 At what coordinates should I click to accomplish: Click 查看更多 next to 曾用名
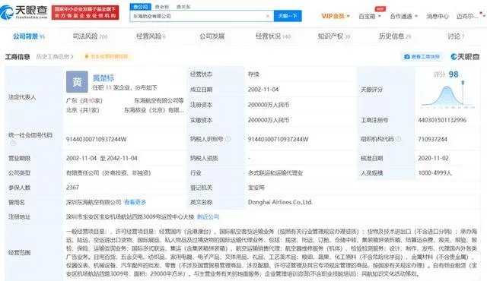(135, 202)
